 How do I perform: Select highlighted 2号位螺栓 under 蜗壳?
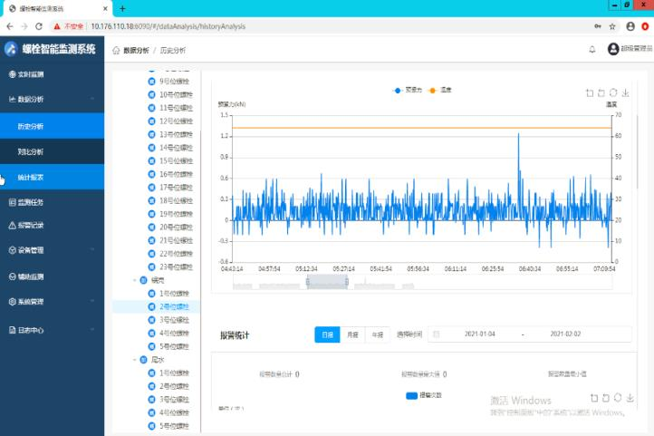coord(174,306)
